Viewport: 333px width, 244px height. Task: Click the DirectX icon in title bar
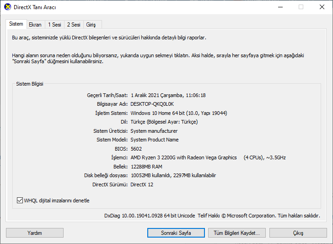click(8, 7)
